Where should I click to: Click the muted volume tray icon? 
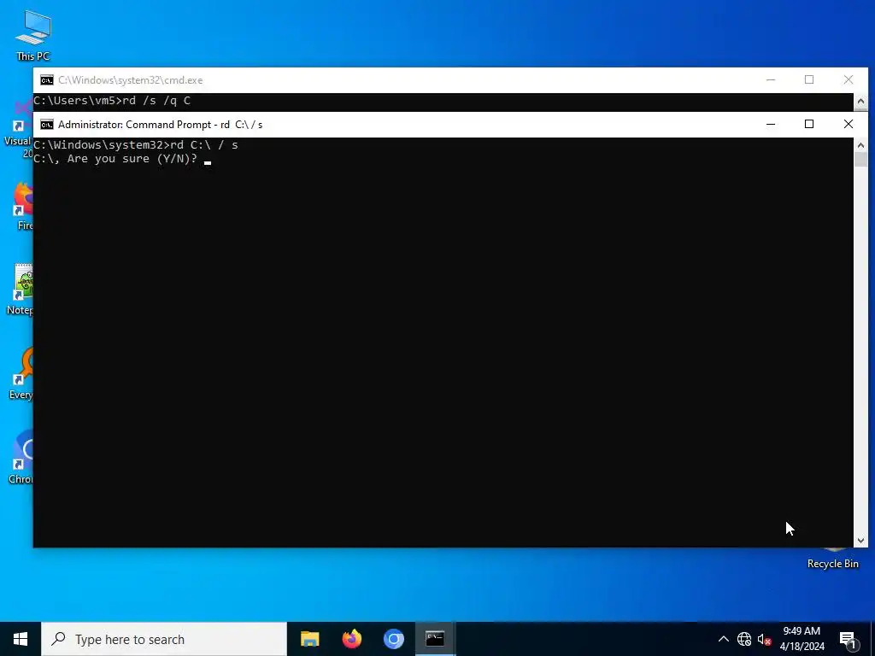[764, 639]
